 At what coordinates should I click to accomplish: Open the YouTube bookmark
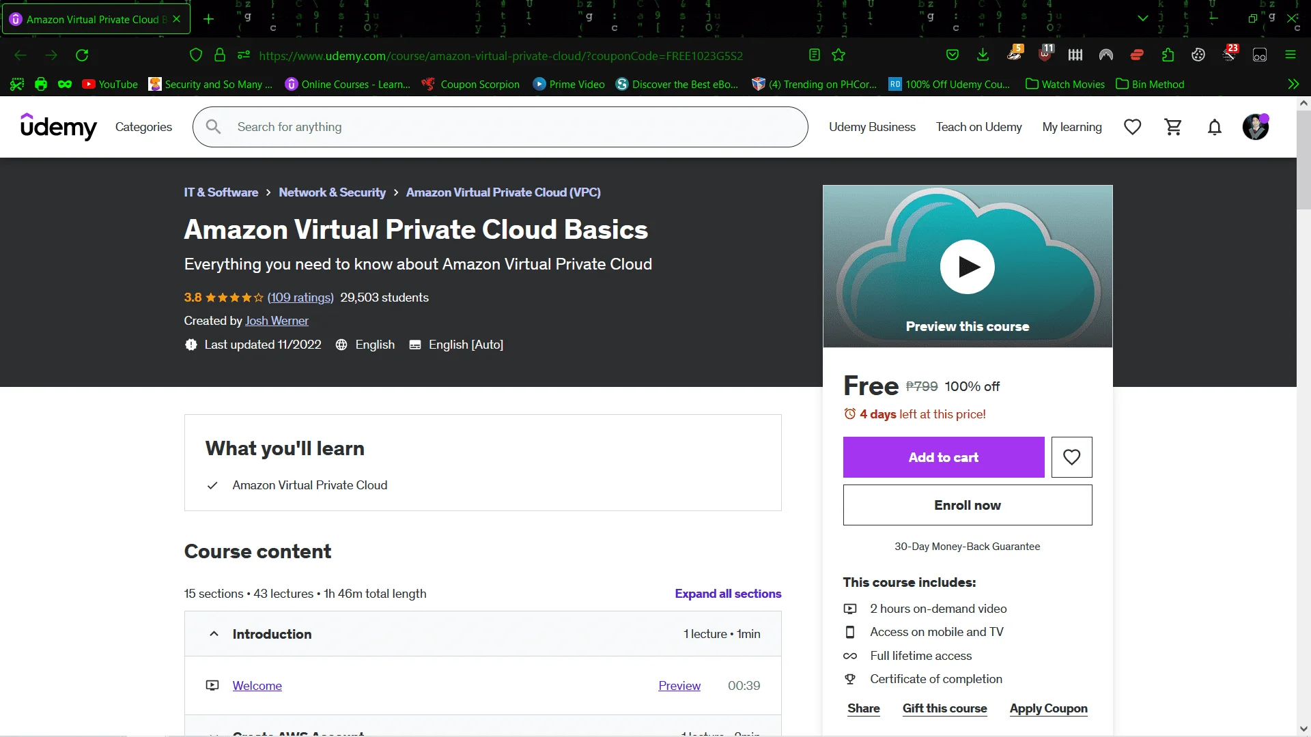110,85
